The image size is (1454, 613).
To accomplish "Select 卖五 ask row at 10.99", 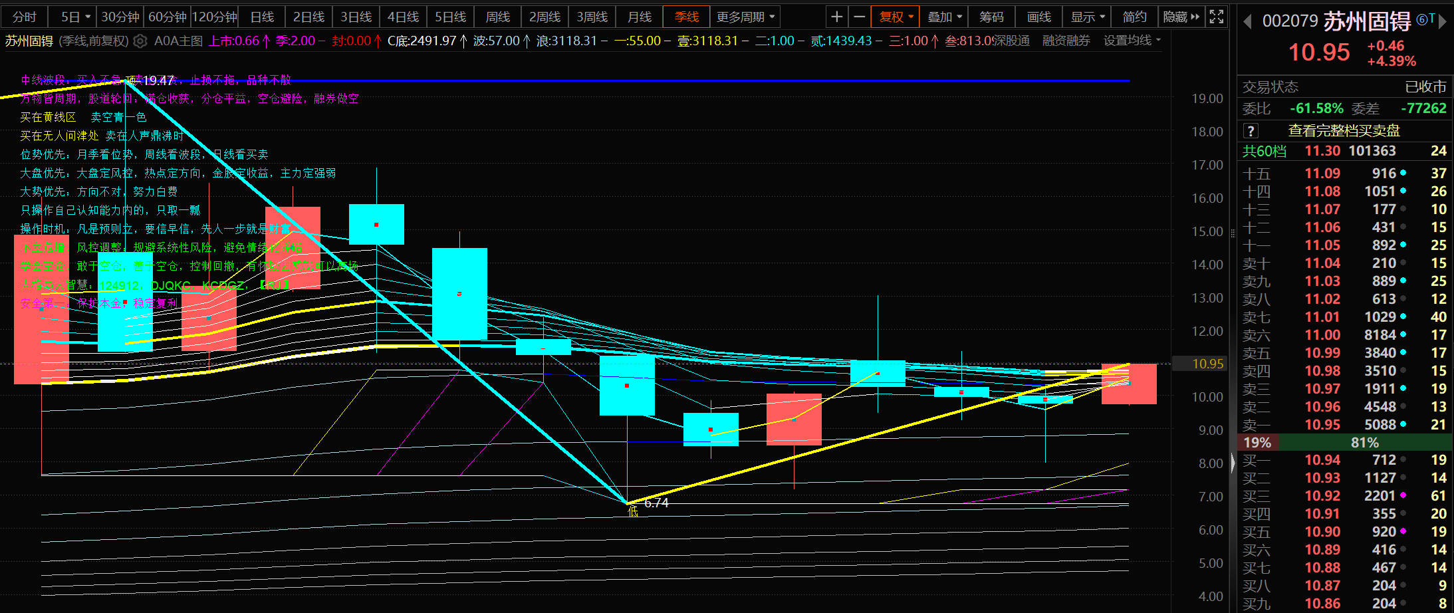I will (x=1345, y=353).
